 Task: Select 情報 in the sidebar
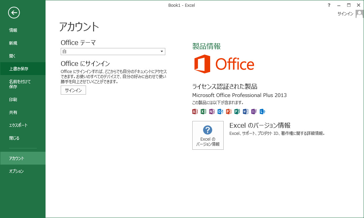coord(13,30)
